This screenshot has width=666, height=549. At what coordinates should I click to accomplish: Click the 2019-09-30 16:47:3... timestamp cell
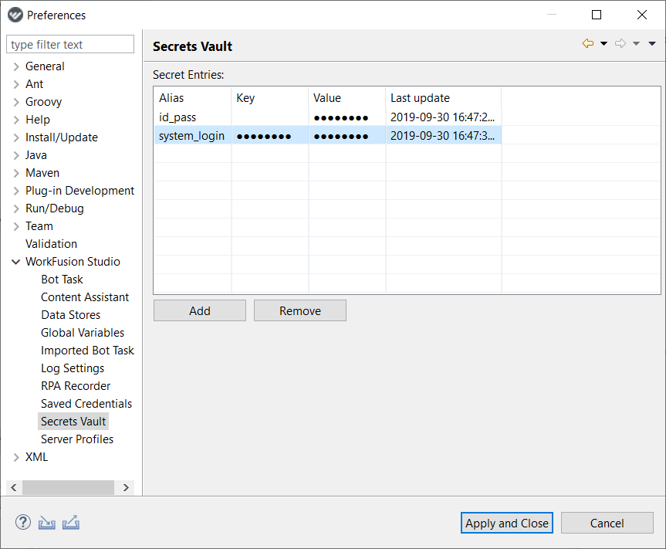pos(444,136)
